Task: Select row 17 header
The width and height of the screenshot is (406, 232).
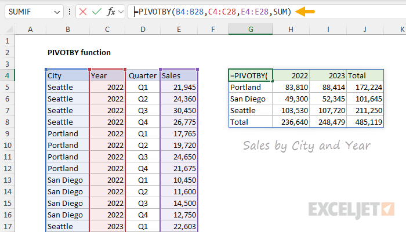Action: pyautogui.click(x=7, y=226)
